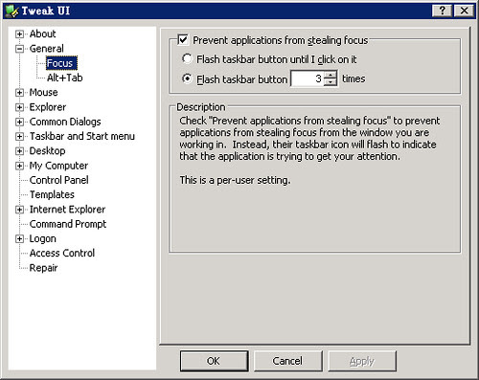
Task: Expand the My Computer tree node
Action: pos(19,166)
